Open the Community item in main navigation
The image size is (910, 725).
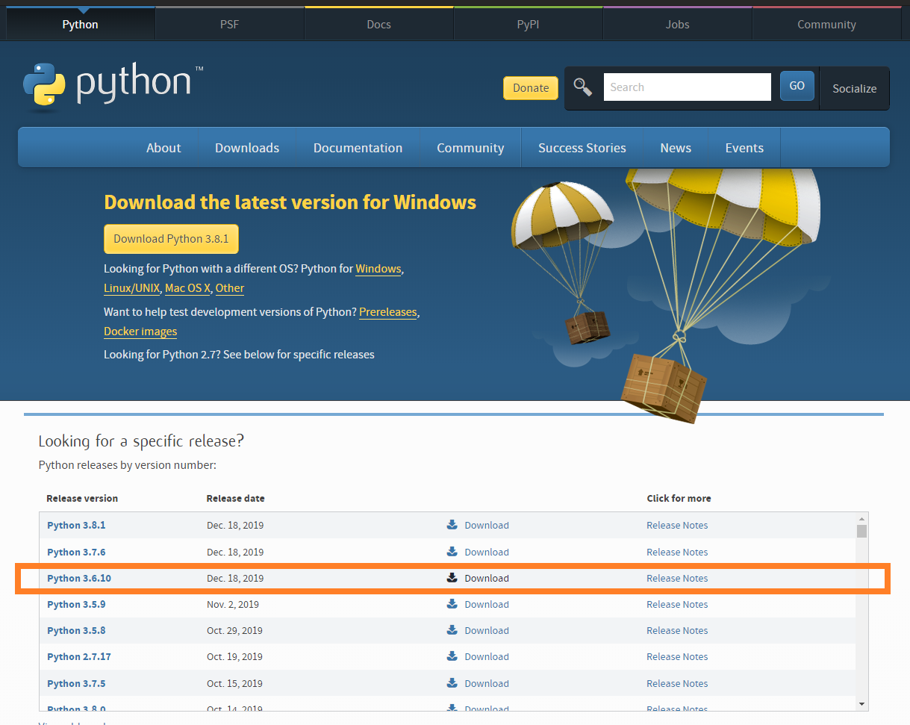coord(470,148)
